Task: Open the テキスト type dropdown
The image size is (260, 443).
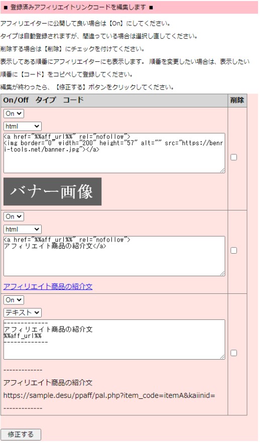Action: tap(22, 313)
